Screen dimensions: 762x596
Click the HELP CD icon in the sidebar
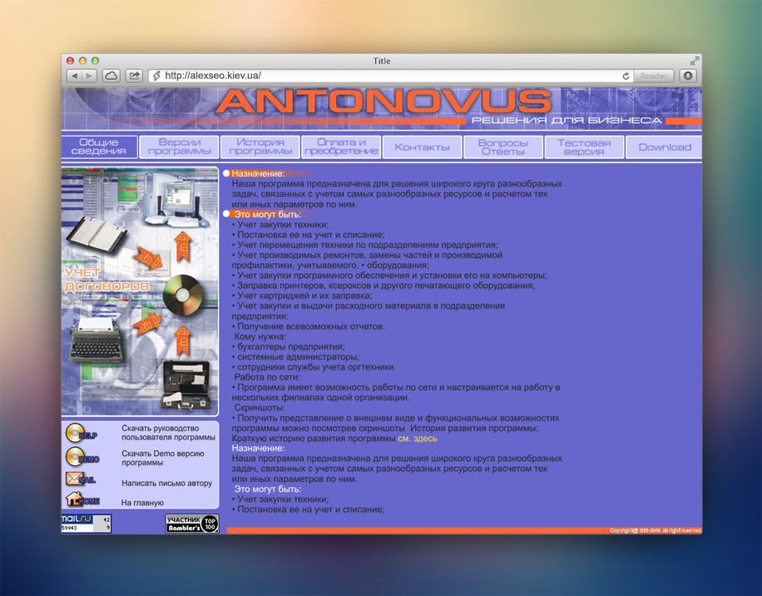[x=74, y=433]
